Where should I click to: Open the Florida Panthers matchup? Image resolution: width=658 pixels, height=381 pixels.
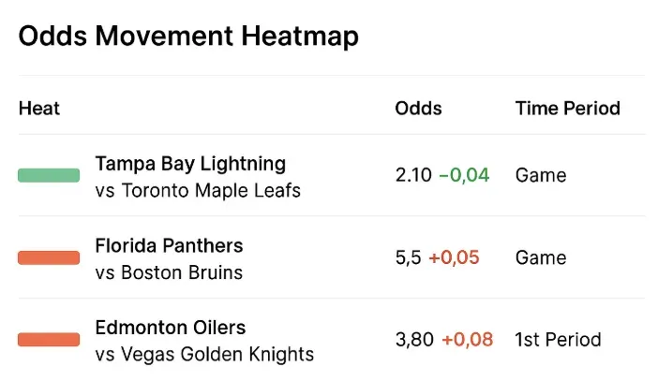(169, 246)
